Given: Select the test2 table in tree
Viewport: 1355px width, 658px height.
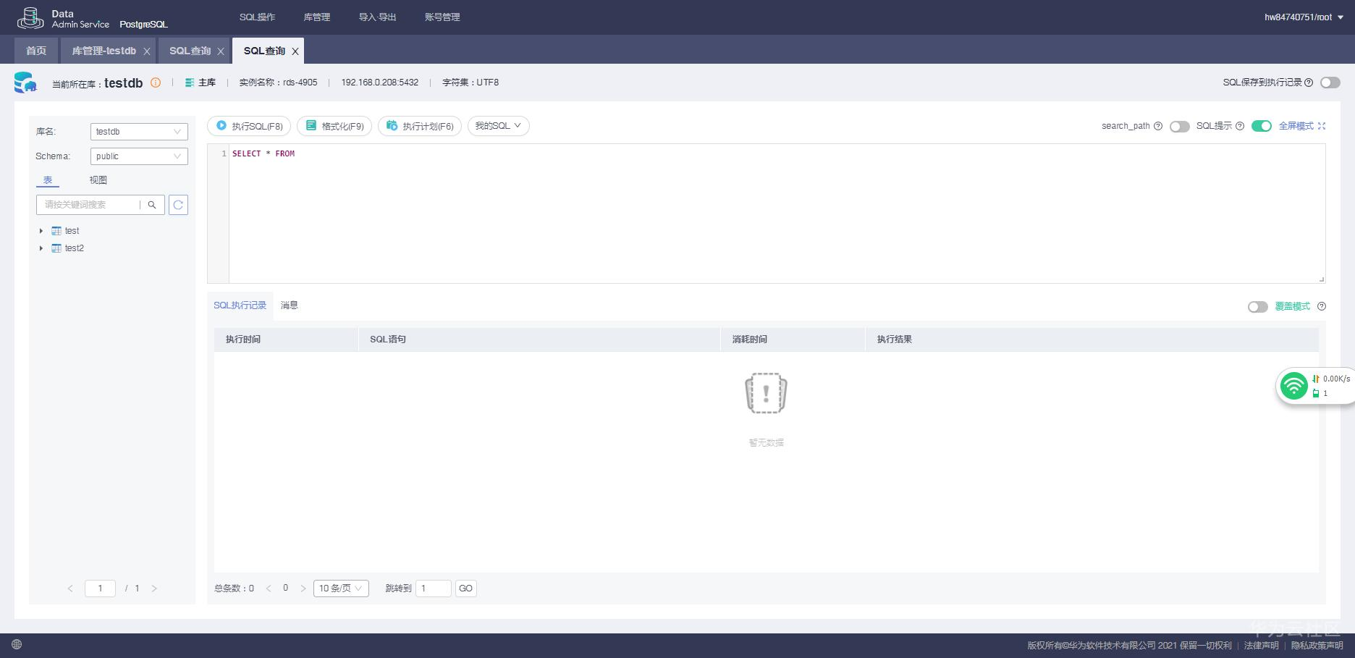Looking at the screenshot, I should (75, 248).
